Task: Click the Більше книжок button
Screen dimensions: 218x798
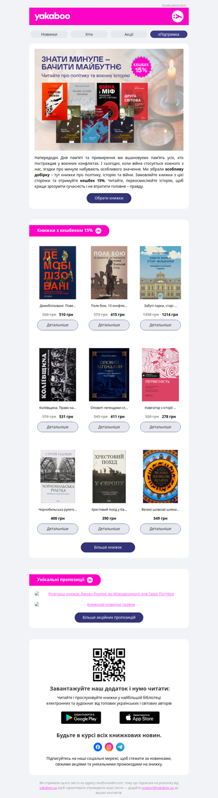Action: [x=108, y=547]
